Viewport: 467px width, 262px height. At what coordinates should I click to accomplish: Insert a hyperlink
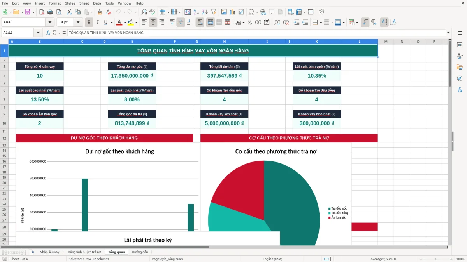tap(263, 12)
